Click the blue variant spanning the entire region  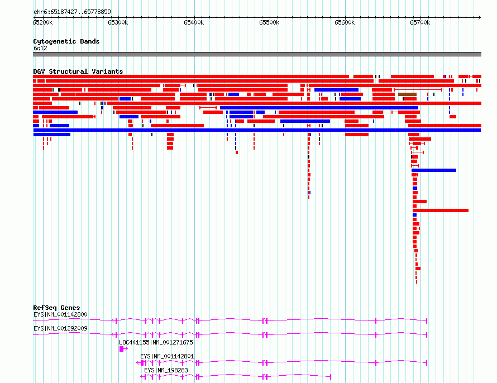(257, 130)
